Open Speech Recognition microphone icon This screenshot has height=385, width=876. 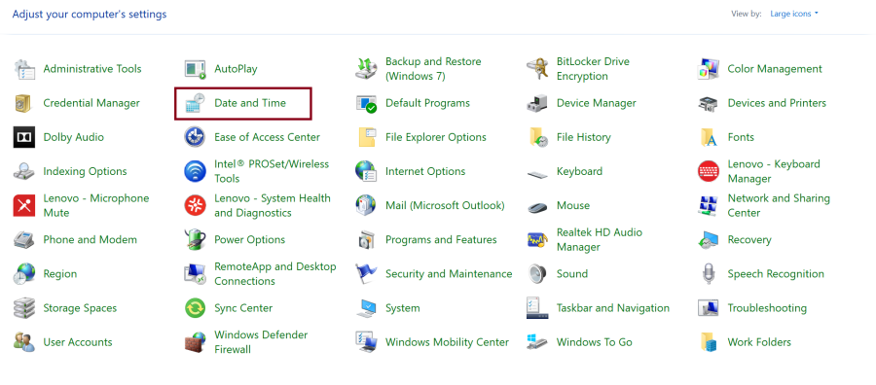709,274
